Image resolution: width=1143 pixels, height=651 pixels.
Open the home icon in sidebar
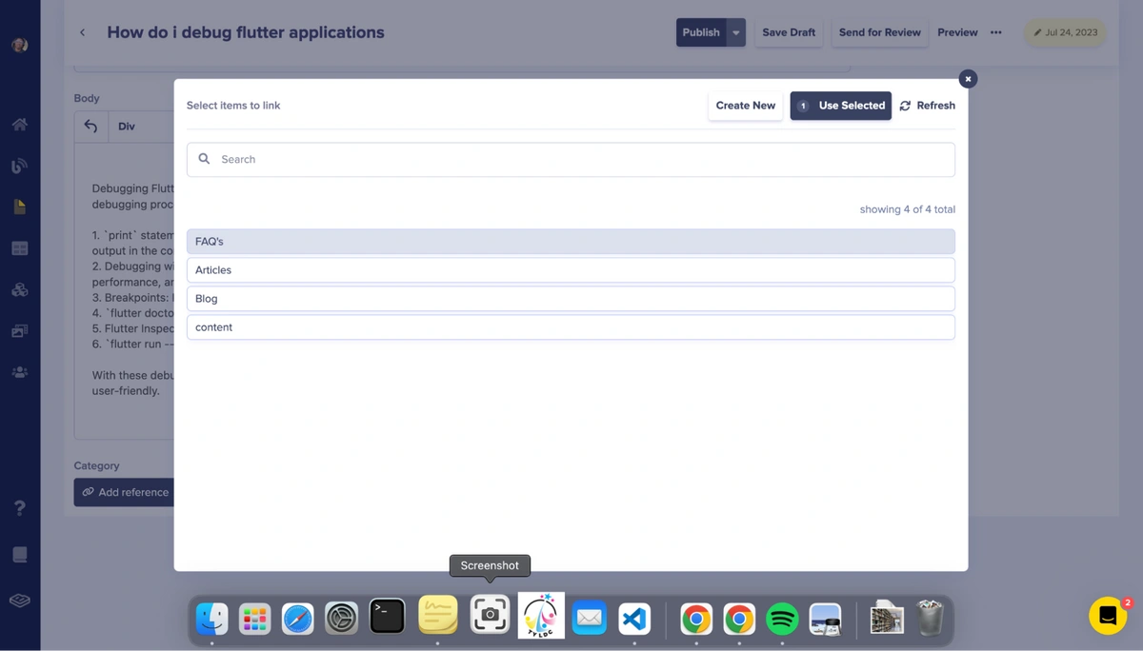[19, 125]
